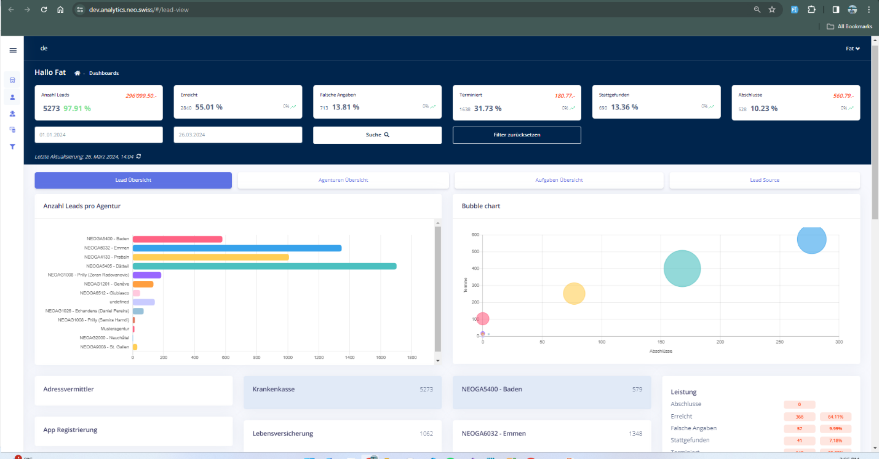Open the Fat user dropdown
This screenshot has width=879, height=459.
[x=853, y=49]
